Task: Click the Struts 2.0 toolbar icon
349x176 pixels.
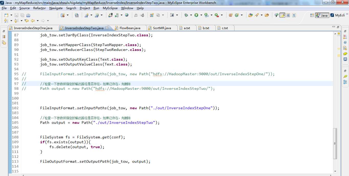Action: 77,15
